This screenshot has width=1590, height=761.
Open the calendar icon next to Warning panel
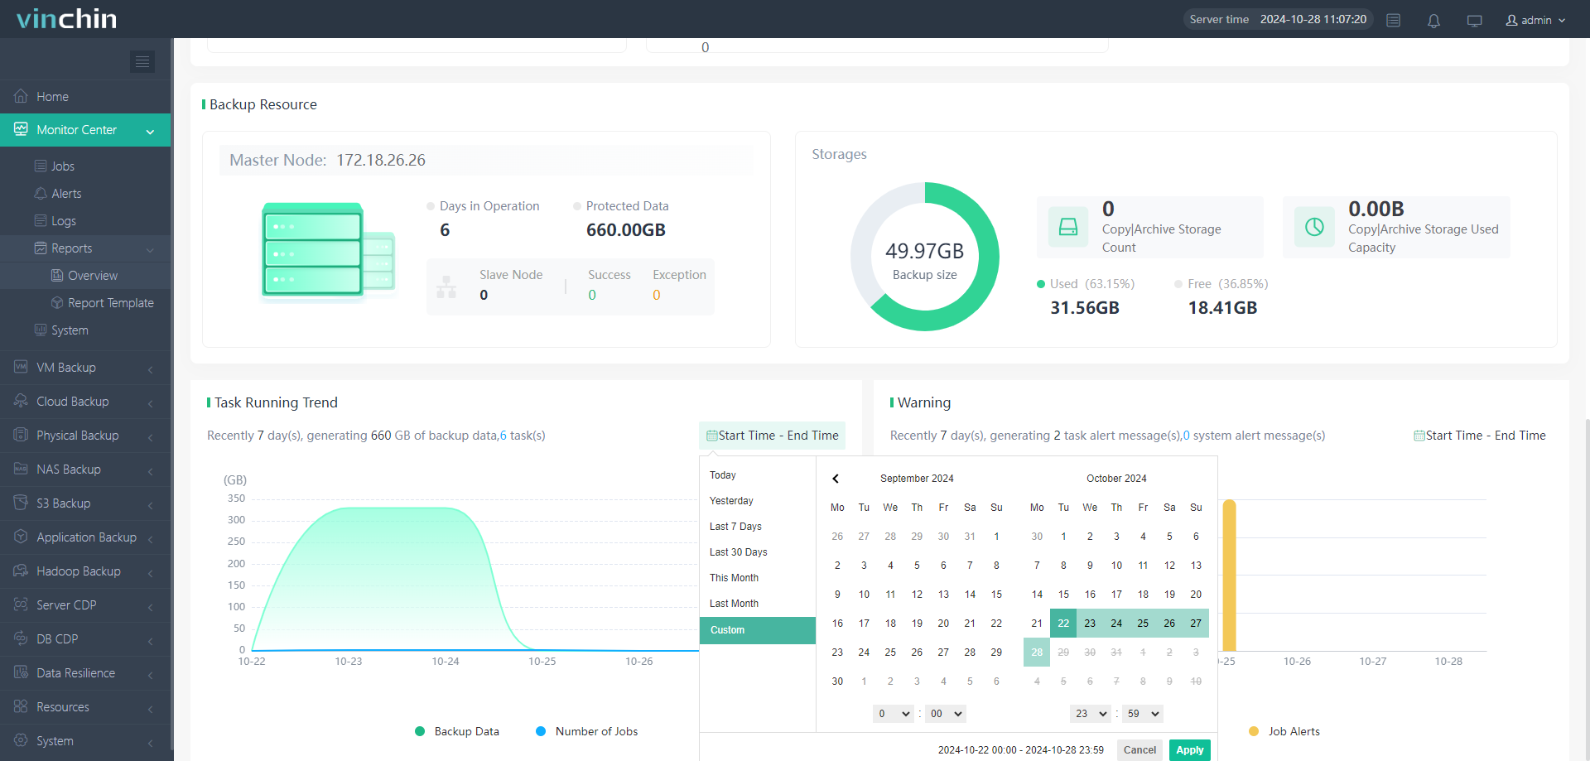tap(1419, 435)
